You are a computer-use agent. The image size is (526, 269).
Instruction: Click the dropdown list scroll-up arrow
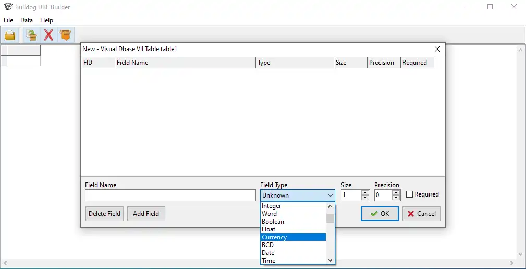pos(330,206)
